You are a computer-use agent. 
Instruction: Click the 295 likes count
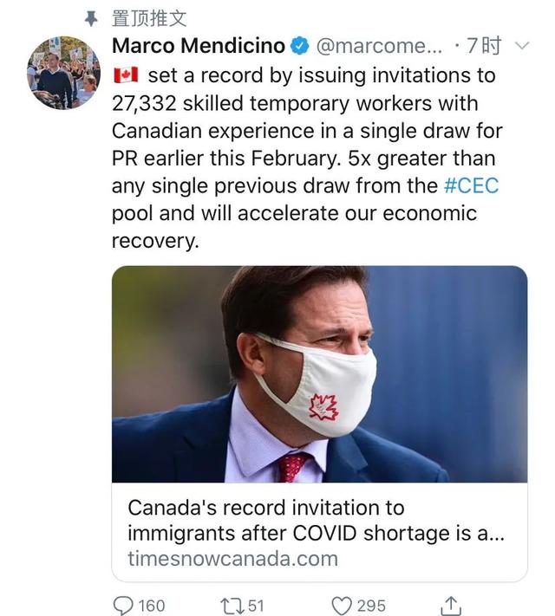click(x=370, y=605)
